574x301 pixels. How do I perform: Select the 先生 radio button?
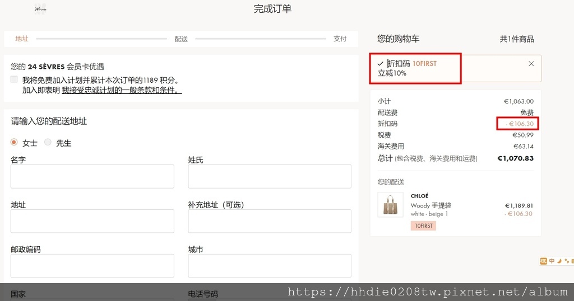[48, 142]
